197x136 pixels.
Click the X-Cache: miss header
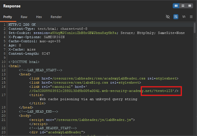pos(22,49)
